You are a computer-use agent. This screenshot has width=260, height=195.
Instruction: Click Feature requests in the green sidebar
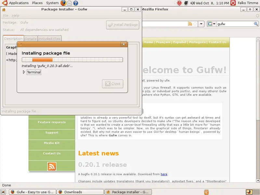[x=52, y=122]
